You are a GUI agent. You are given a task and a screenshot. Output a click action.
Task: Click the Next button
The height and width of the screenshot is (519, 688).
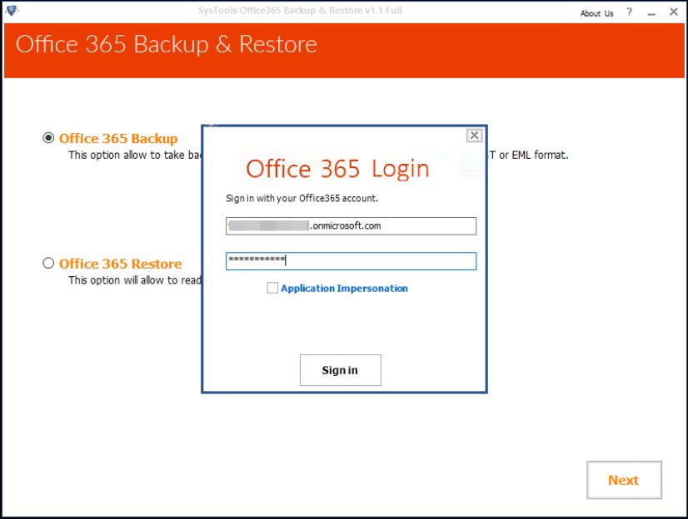[623, 480]
